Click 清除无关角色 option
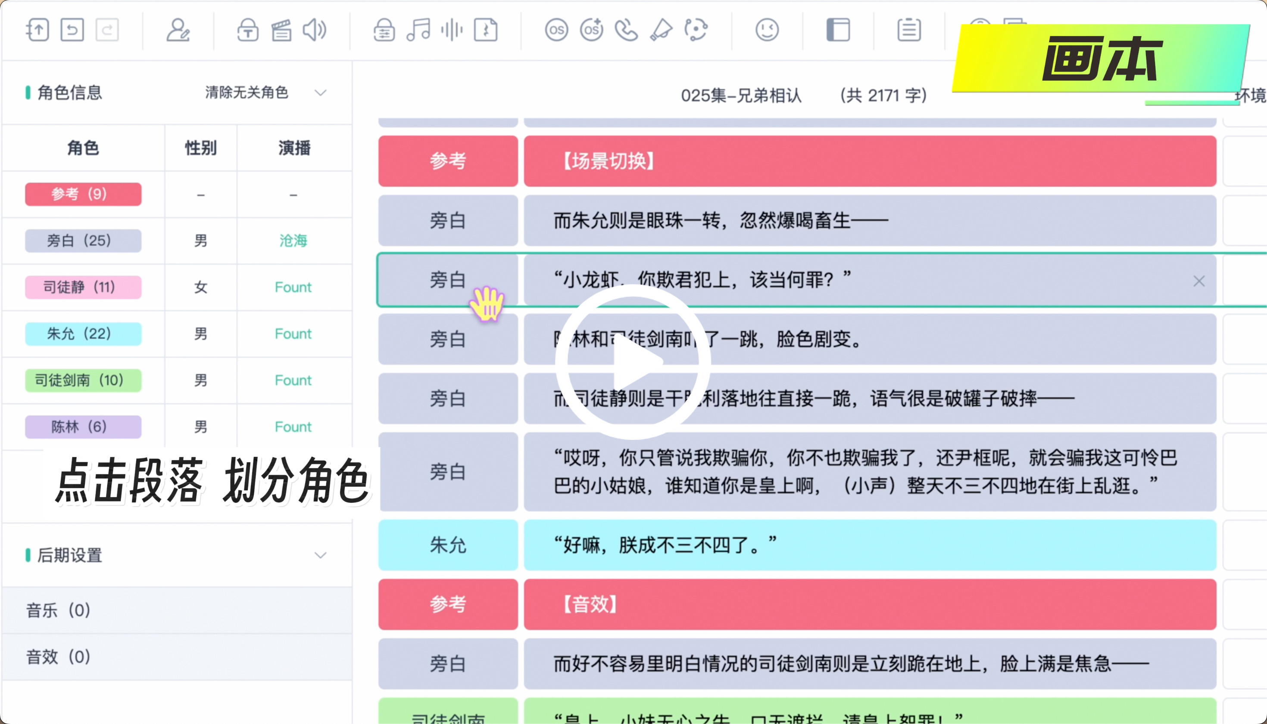This screenshot has height=724, width=1267. [247, 93]
